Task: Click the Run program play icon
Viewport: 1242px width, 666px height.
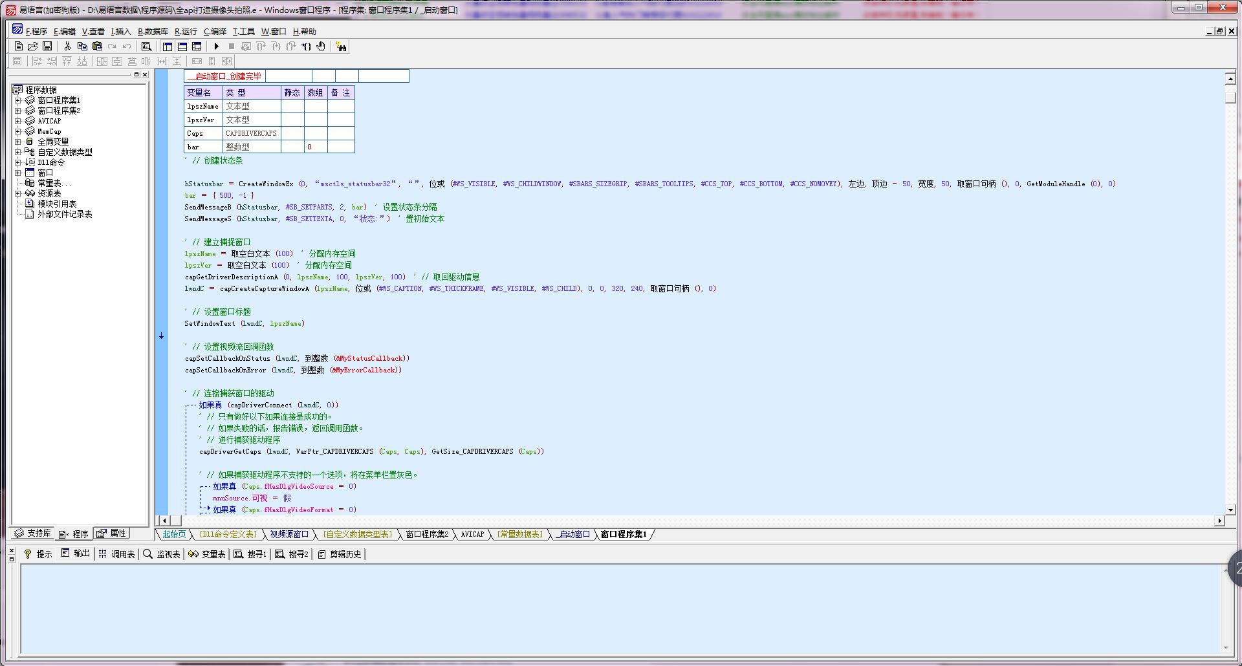Action: tap(217, 47)
